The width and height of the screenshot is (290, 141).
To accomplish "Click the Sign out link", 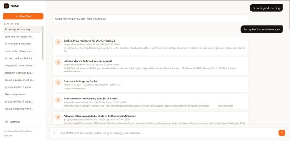I will tap(8, 136).
